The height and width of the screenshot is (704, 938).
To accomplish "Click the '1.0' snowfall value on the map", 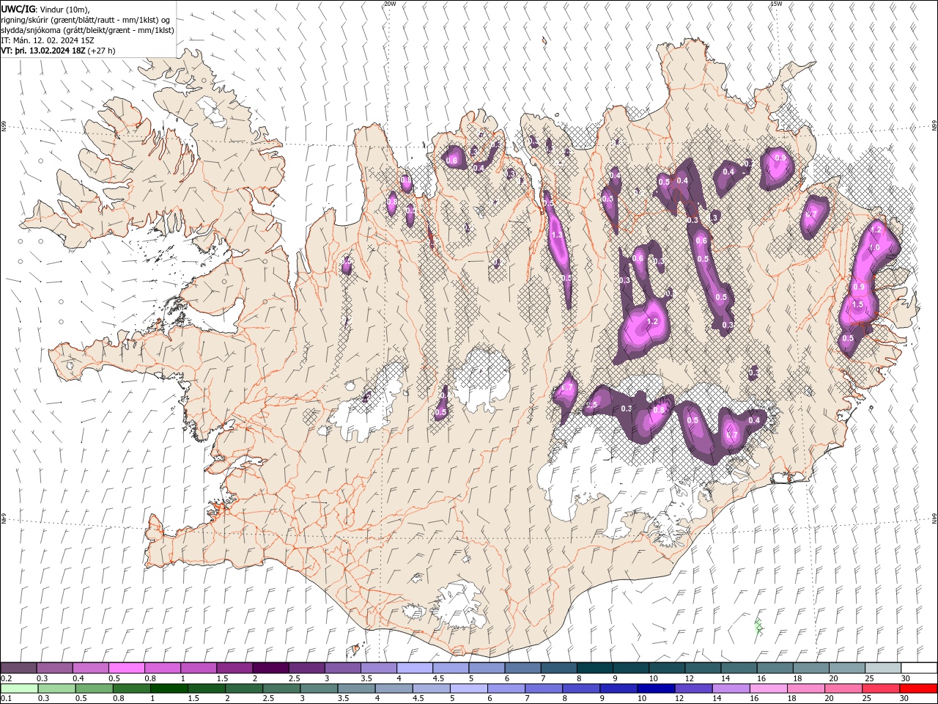I will click(x=874, y=248).
